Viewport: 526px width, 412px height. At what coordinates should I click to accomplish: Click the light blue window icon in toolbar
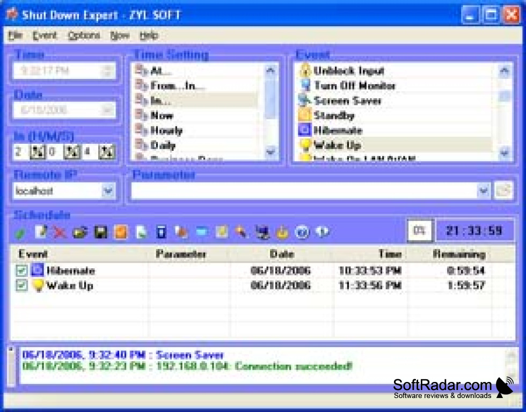click(x=202, y=232)
